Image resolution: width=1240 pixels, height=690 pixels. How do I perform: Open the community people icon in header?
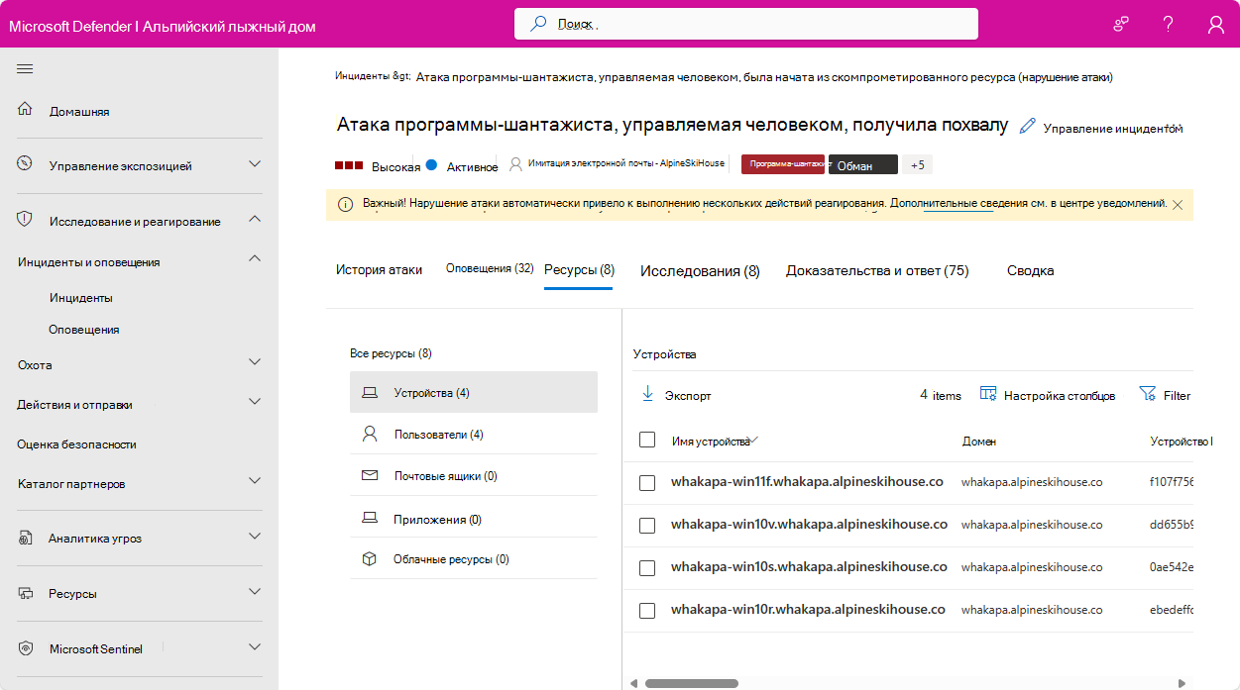point(1121,24)
